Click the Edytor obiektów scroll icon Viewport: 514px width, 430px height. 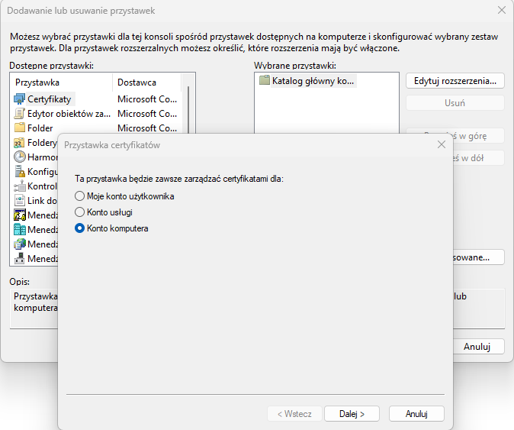tap(20, 114)
